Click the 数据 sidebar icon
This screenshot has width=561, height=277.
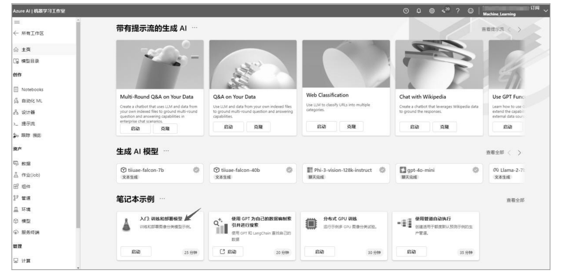pos(16,163)
